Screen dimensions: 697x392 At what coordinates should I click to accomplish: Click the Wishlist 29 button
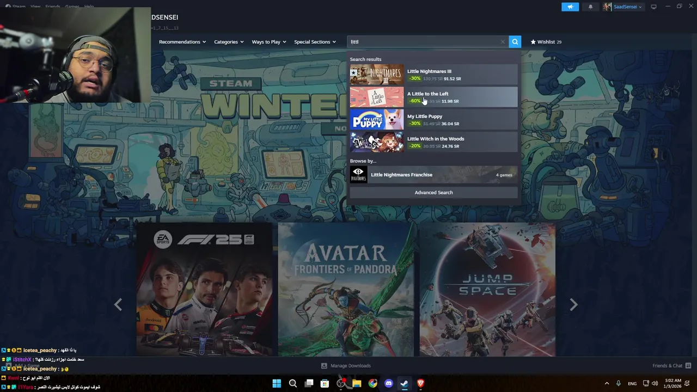546,41
